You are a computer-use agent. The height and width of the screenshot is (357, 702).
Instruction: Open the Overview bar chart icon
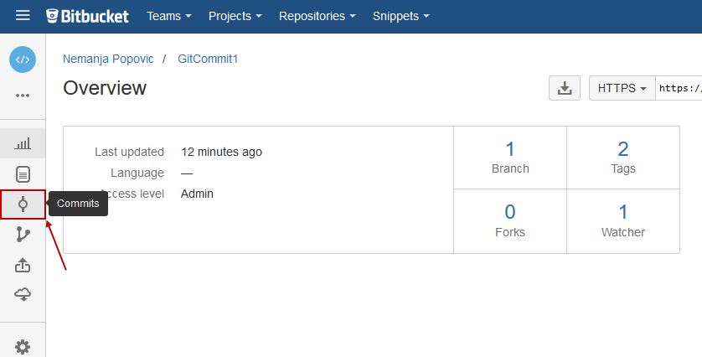pos(23,144)
